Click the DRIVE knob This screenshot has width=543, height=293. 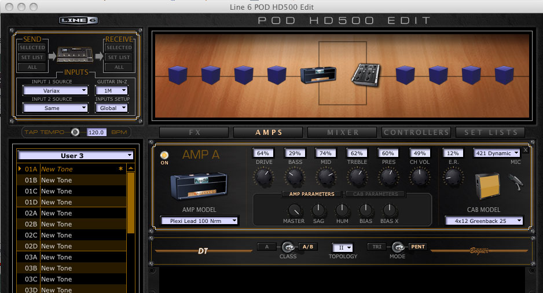click(x=264, y=177)
